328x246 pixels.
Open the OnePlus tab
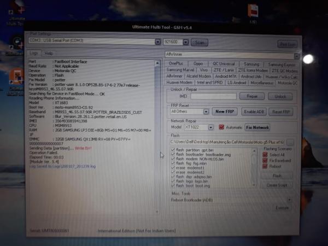pos(176,63)
